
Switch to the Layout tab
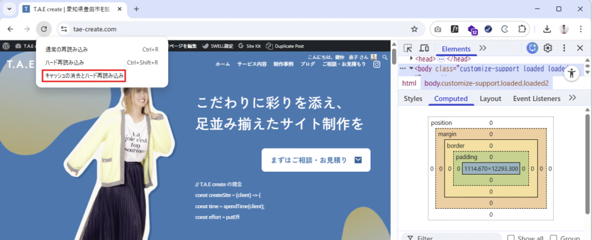coord(490,98)
